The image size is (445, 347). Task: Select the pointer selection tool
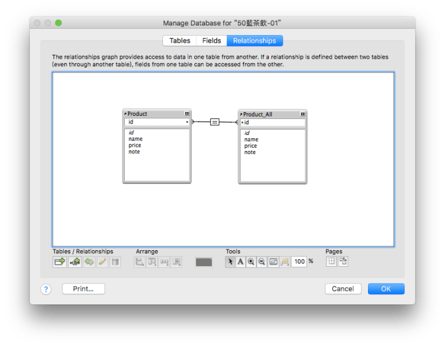coord(230,262)
